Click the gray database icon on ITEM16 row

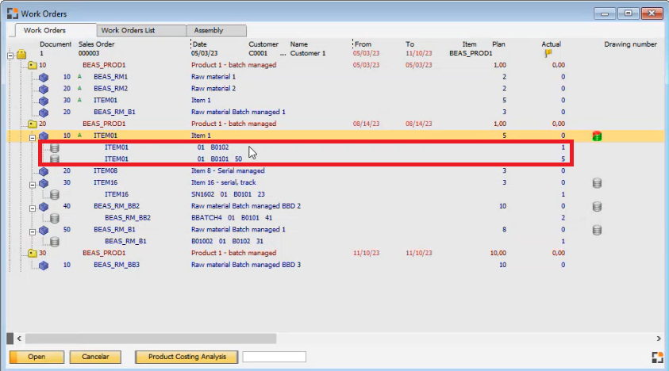coord(597,183)
